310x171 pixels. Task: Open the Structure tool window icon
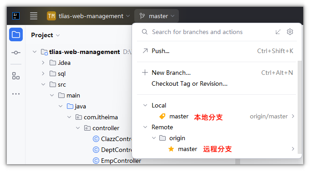click(16, 76)
